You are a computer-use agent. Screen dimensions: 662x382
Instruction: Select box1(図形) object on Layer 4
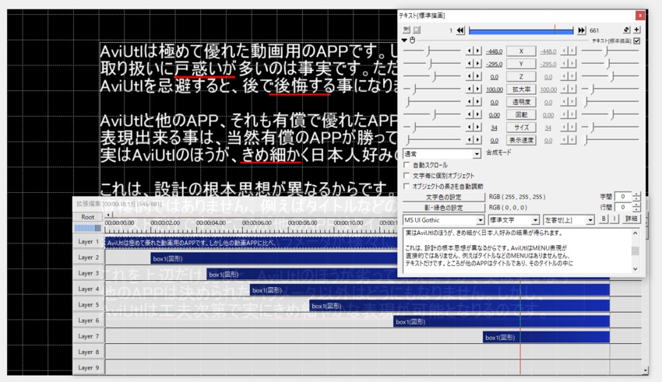click(430, 290)
